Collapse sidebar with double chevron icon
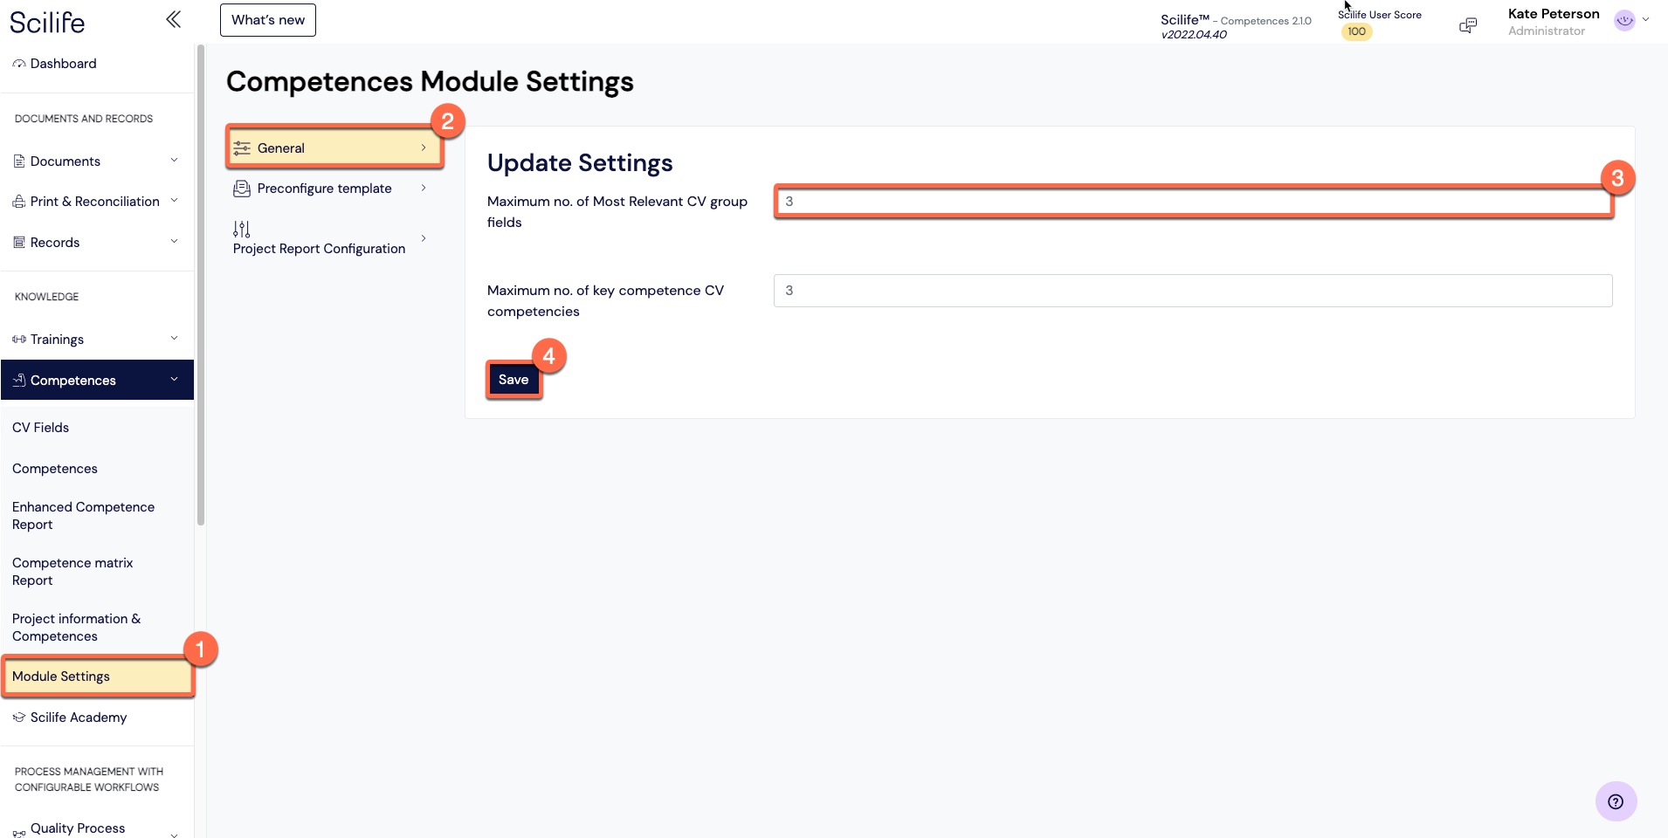1668x838 pixels. click(x=173, y=19)
